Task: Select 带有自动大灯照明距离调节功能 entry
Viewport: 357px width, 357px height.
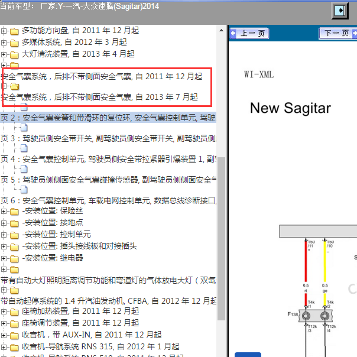Action: pyautogui.click(x=108, y=281)
